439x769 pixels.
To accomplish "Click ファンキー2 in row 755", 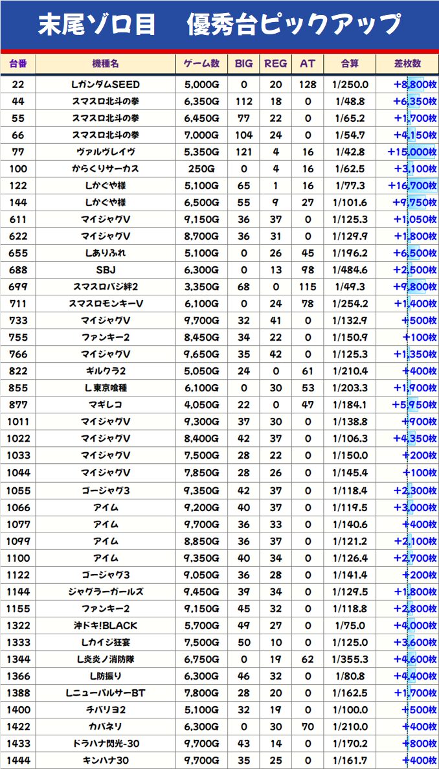I will tap(106, 338).
